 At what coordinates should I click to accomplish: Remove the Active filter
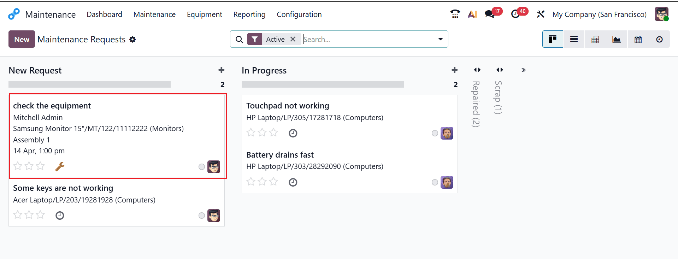click(293, 39)
